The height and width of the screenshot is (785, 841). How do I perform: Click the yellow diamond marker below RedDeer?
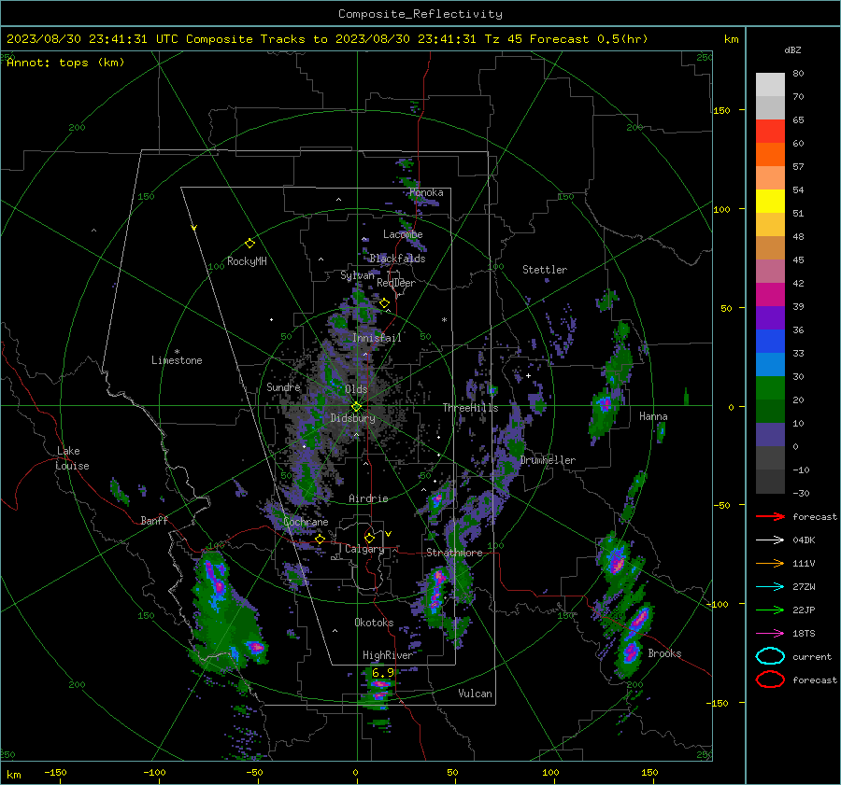(x=384, y=303)
